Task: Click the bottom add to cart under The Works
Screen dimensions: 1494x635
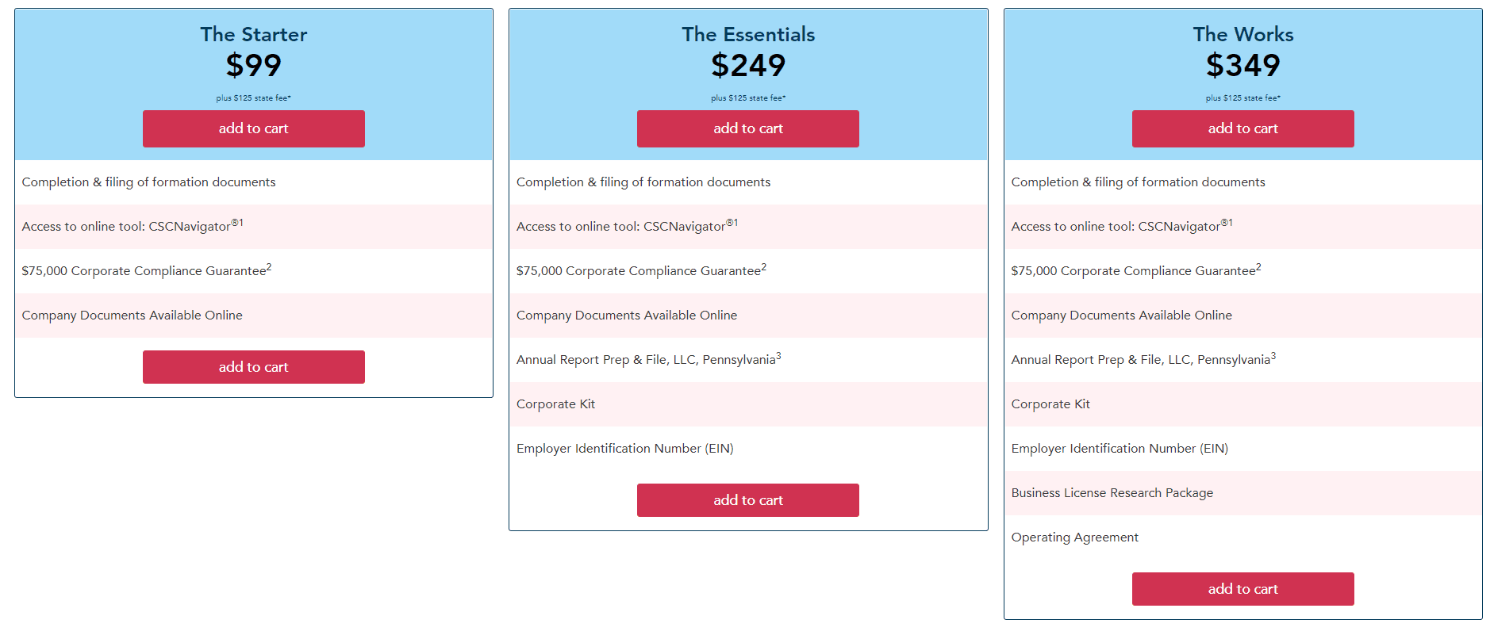Action: [x=1242, y=588]
